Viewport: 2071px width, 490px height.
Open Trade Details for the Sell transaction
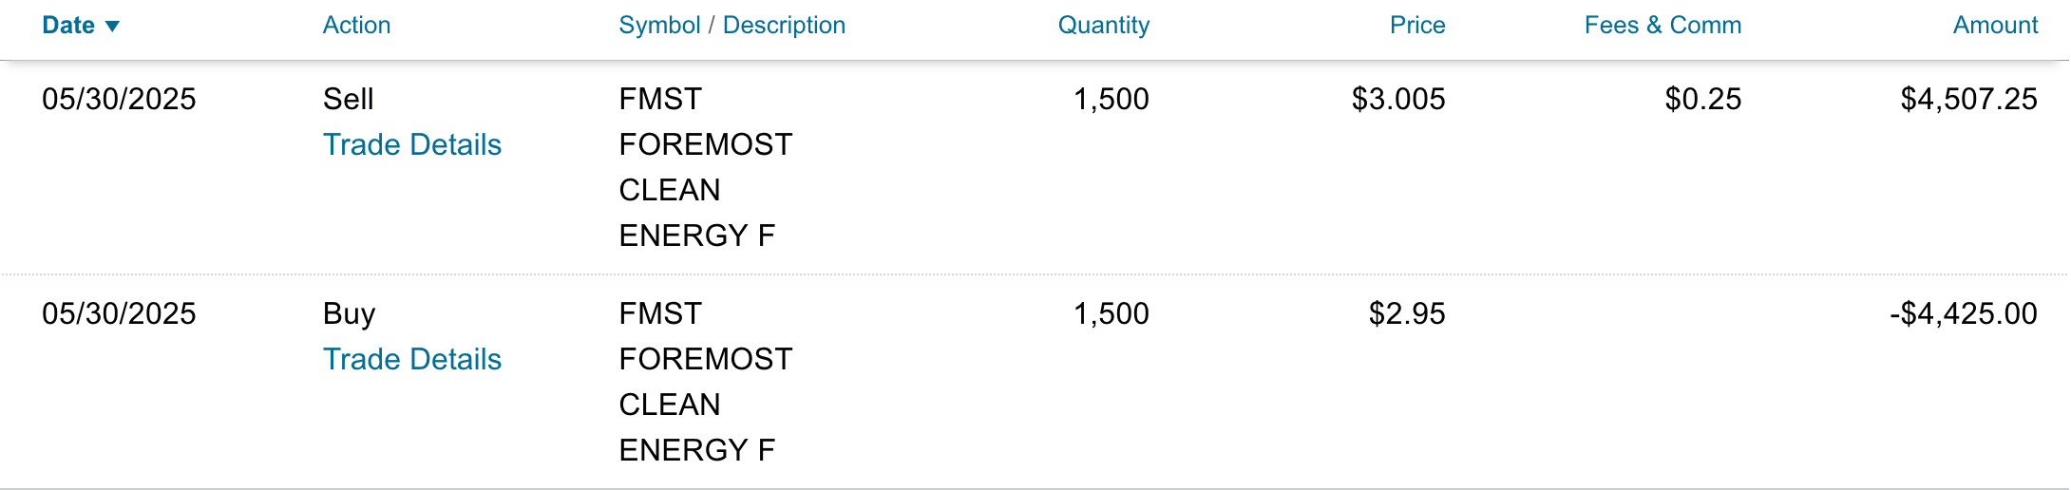(411, 144)
